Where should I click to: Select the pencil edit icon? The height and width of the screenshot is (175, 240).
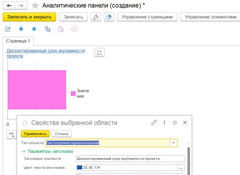point(8,29)
